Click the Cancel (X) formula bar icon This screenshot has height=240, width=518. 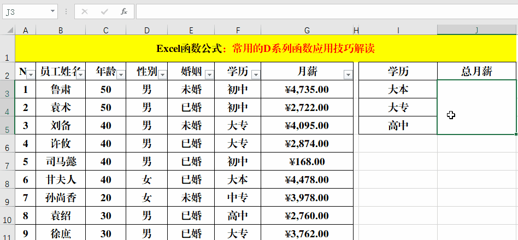coord(85,12)
